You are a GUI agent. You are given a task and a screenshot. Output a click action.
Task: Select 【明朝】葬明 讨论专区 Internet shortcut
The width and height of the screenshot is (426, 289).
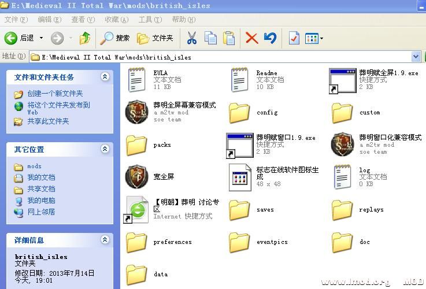tap(136, 209)
